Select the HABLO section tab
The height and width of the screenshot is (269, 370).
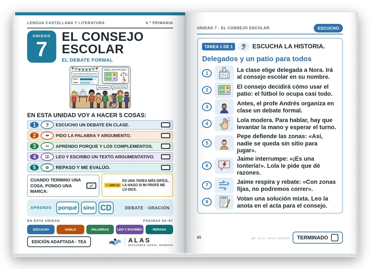point(70,230)
